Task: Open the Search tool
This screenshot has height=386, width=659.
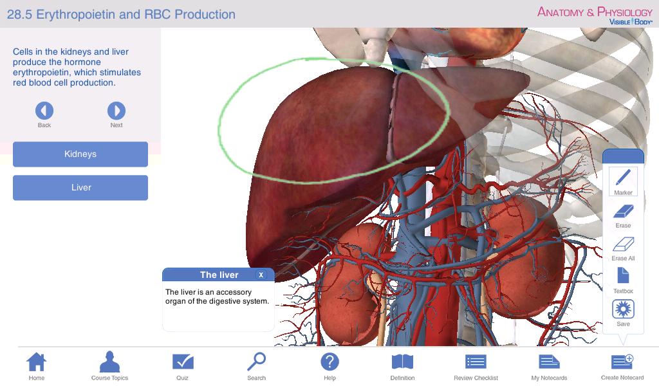Action: point(256,366)
